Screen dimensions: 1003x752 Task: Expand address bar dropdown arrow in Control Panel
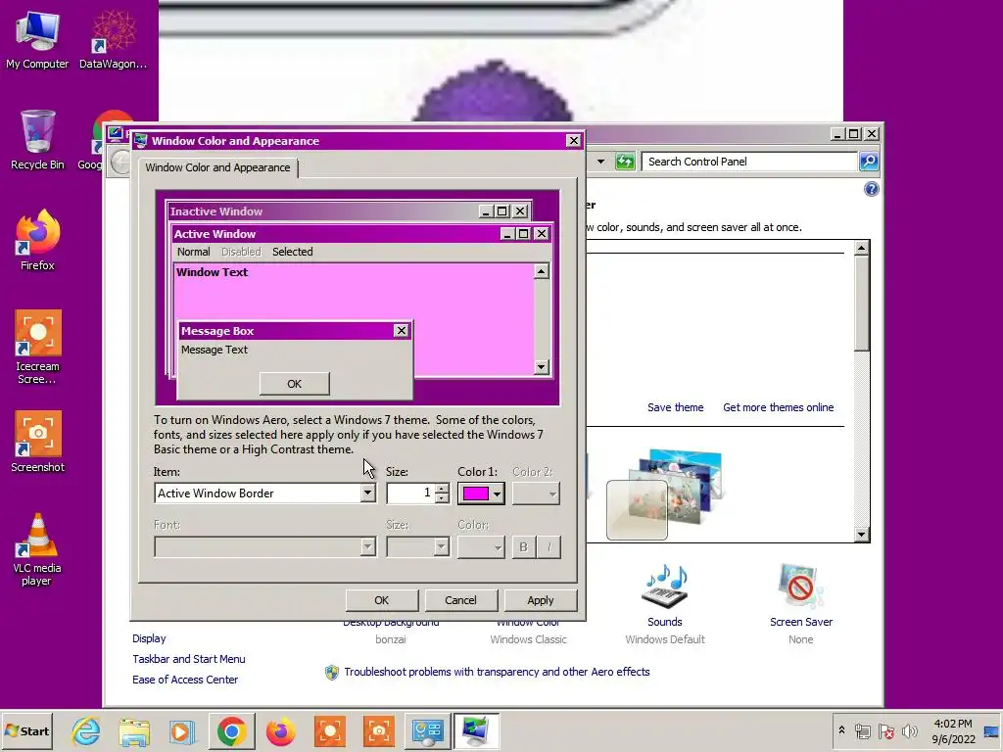coord(600,162)
